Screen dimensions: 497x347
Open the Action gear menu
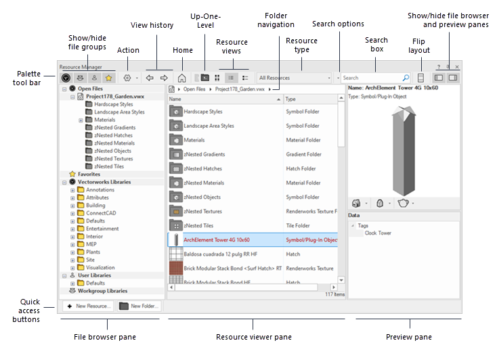pos(127,78)
